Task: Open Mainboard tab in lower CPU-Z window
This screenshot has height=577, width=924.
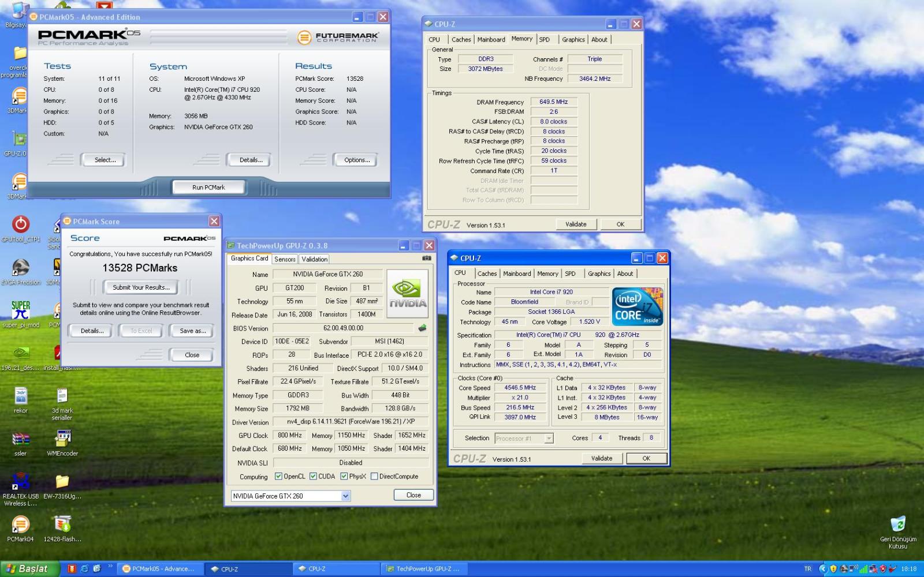Action: (x=517, y=274)
